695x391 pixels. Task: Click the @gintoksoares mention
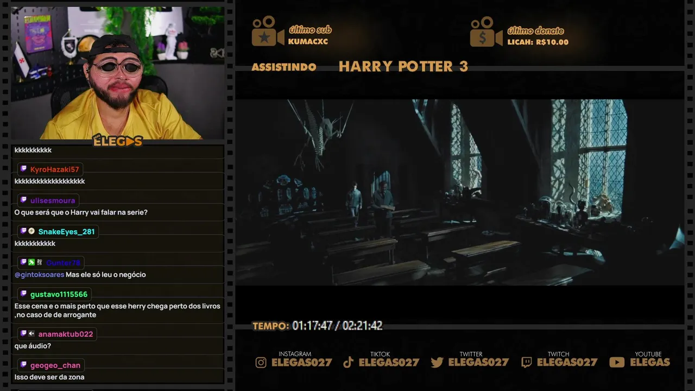39,275
